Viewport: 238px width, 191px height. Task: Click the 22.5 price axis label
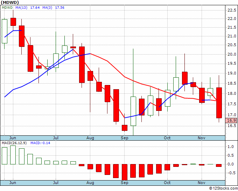[232, 10]
